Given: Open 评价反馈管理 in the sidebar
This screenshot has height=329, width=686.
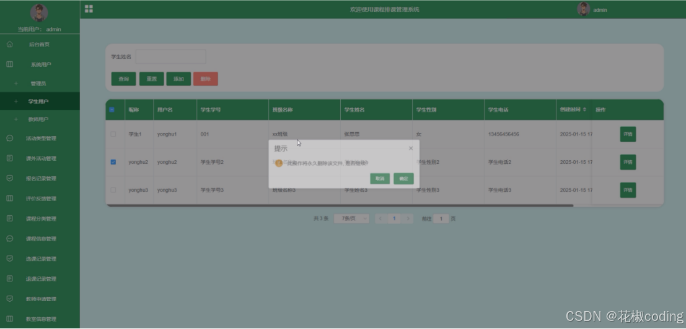Looking at the screenshot, I should coord(40,199).
